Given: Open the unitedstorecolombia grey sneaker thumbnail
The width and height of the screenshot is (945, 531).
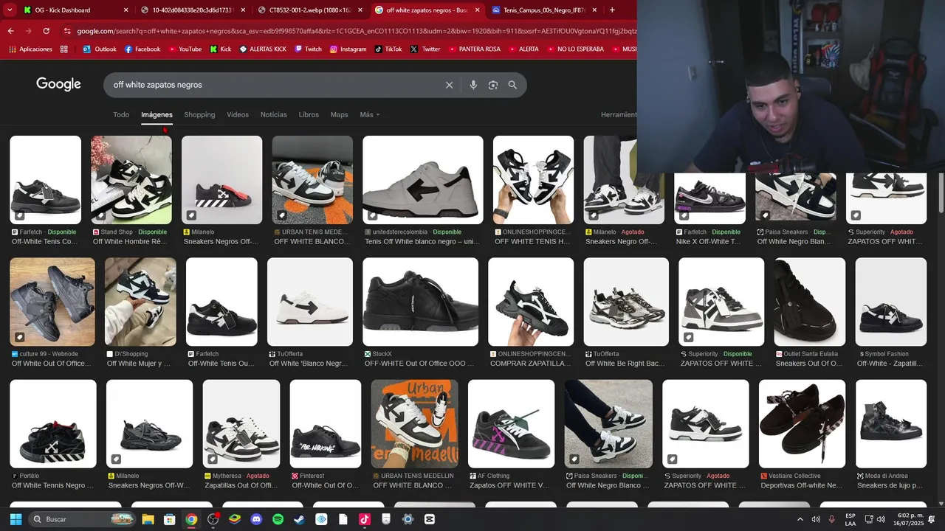Looking at the screenshot, I should pyautogui.click(x=422, y=180).
